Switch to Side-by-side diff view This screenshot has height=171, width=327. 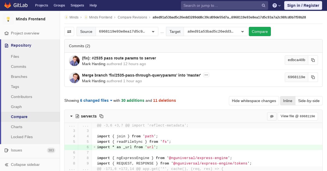click(308, 101)
